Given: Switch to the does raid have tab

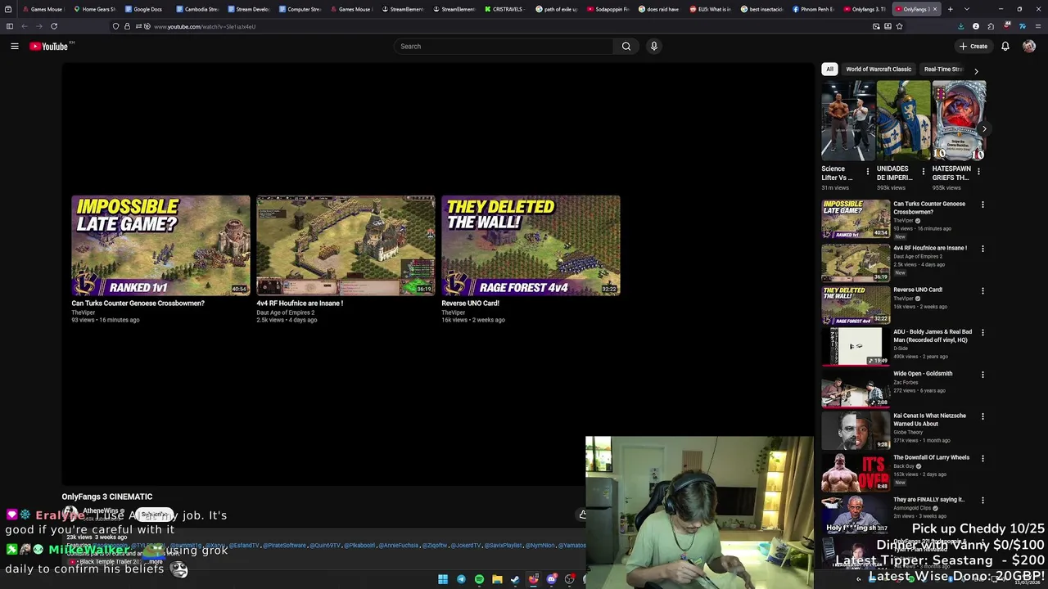Looking at the screenshot, I should click(x=658, y=9).
